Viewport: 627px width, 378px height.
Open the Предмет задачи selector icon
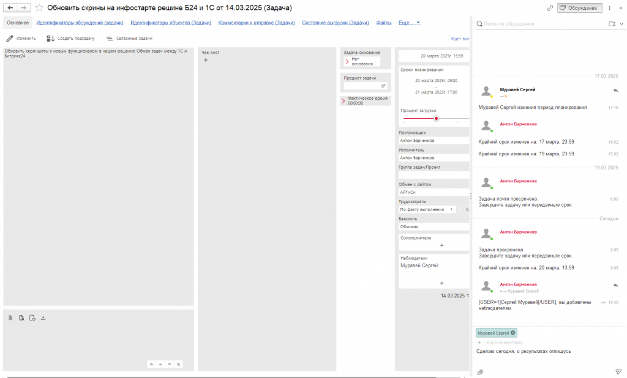pyautogui.click(x=383, y=86)
